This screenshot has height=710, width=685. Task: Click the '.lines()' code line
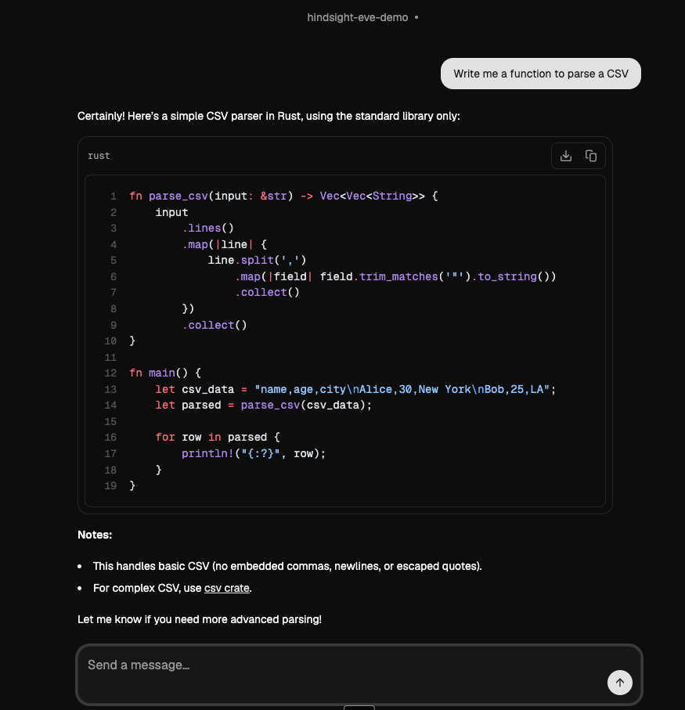[207, 229]
